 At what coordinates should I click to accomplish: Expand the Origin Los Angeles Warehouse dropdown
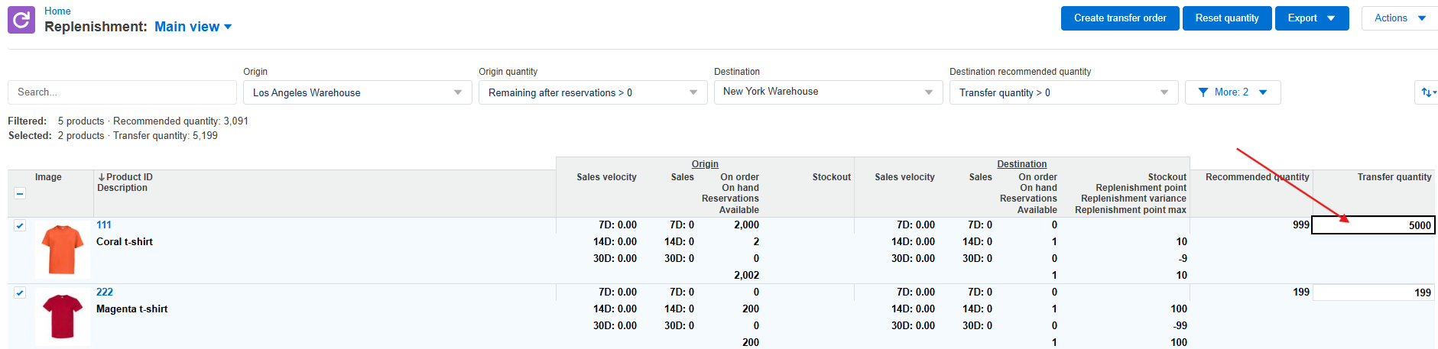tap(357, 92)
